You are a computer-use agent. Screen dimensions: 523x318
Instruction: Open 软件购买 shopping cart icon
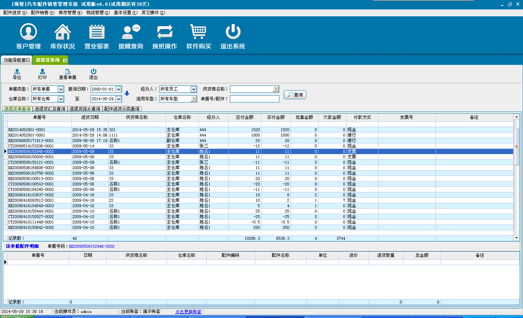coord(198,32)
